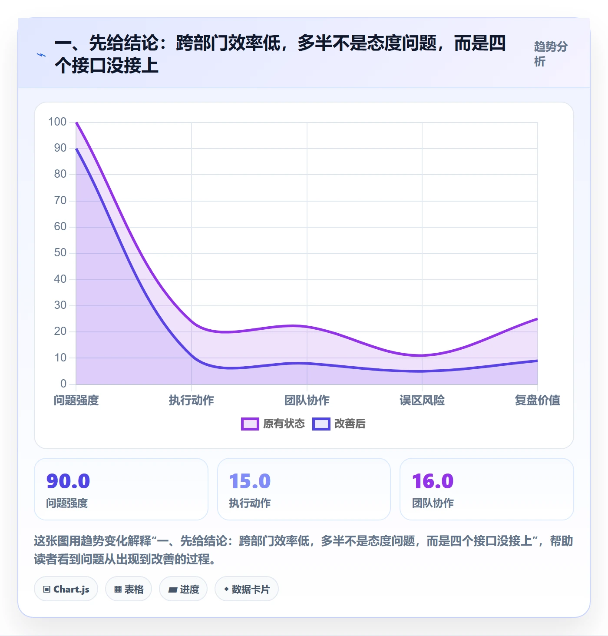Click the y-axis value 100
The height and width of the screenshot is (636, 608).
pyautogui.click(x=57, y=122)
